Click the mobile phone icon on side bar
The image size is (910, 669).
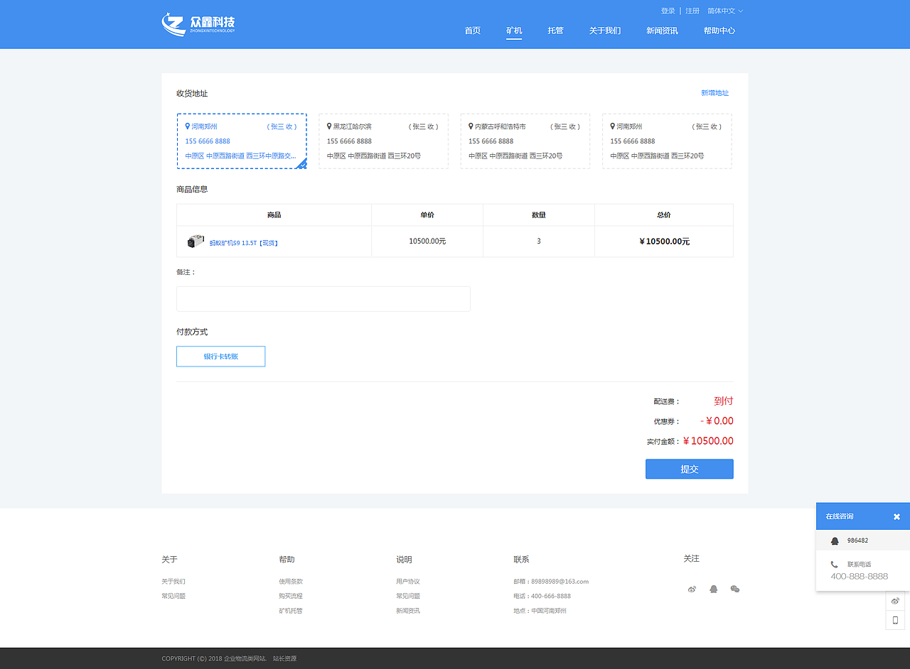coord(895,620)
